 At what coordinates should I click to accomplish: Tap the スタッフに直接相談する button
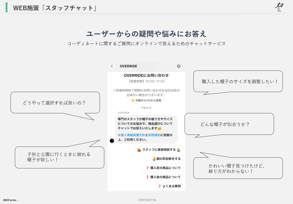pos(159,150)
